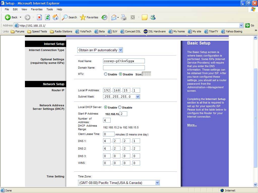Expand the Time Zone dropdown
This screenshot has height=193, width=258.
tap(157, 183)
